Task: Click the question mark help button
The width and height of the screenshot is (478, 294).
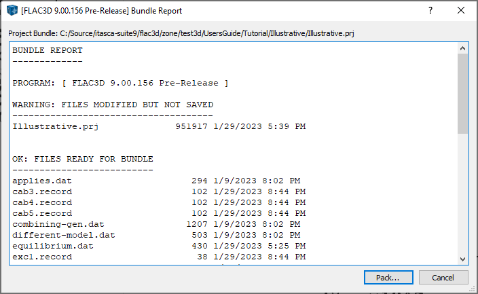Action: (x=430, y=11)
